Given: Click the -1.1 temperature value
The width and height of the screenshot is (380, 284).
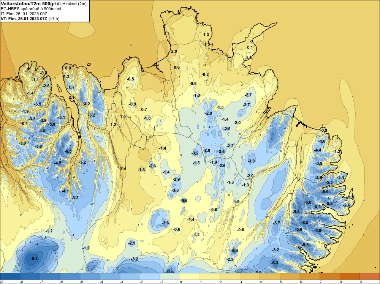Looking at the screenshot, I should point(35,80).
